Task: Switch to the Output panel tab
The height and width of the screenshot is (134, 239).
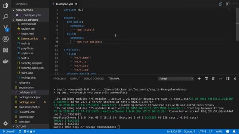Action: point(75,79)
